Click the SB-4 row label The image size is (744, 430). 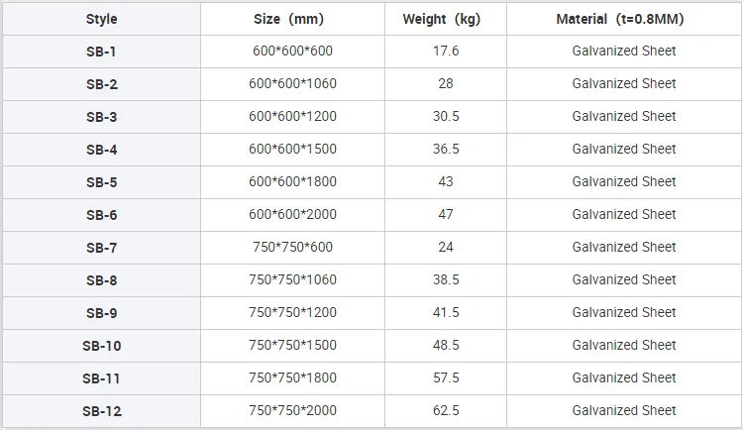click(x=101, y=150)
